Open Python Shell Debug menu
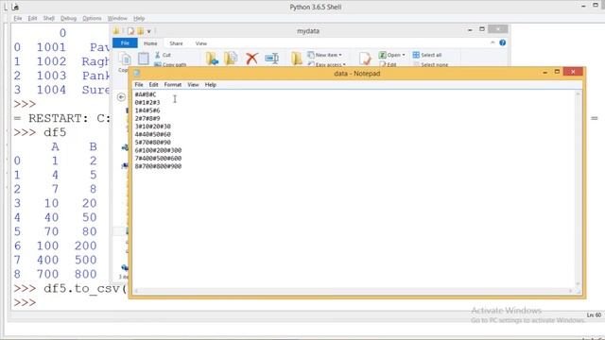Image resolution: width=605 pixels, height=340 pixels. pos(68,19)
